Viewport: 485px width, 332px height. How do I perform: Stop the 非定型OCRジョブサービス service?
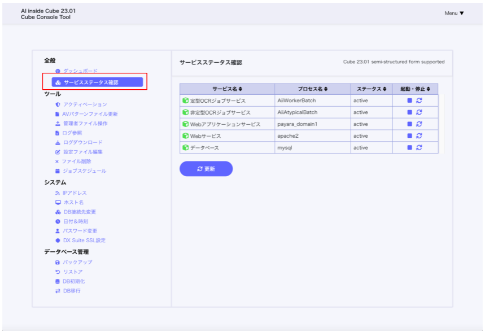(410, 112)
